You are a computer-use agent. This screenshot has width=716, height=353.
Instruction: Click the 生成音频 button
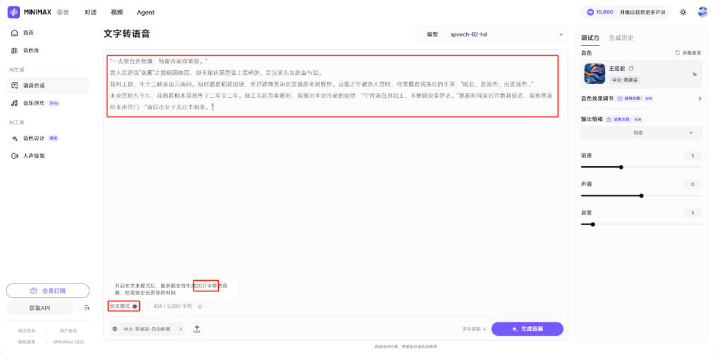click(x=527, y=329)
